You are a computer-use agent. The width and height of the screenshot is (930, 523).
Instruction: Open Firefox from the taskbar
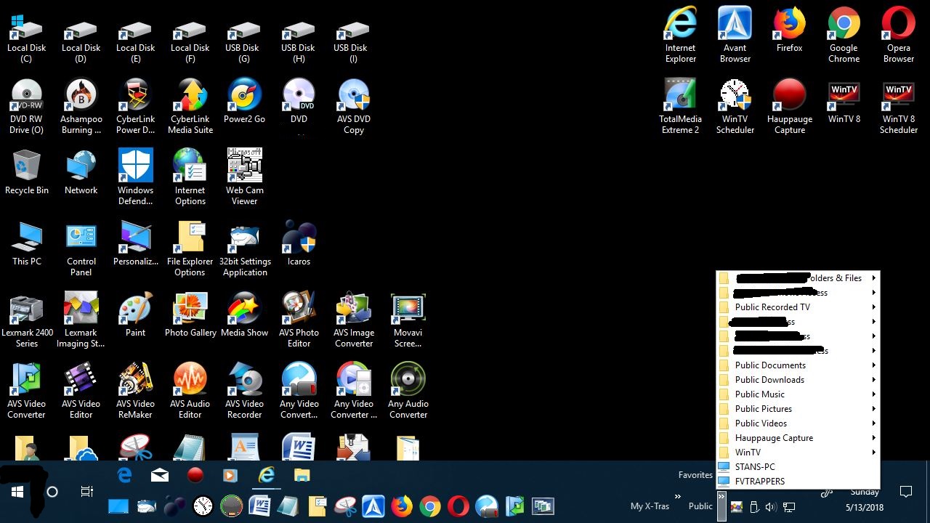pos(401,506)
